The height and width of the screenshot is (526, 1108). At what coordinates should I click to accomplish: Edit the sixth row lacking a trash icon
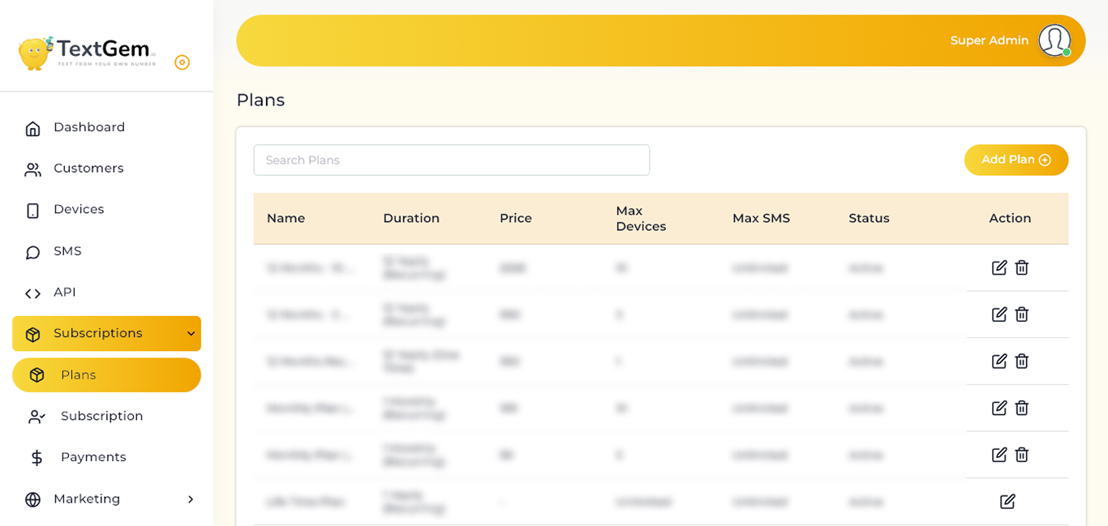(1007, 502)
